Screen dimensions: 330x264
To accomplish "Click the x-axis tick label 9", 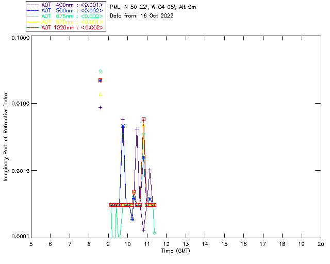I will [x=108, y=244].
